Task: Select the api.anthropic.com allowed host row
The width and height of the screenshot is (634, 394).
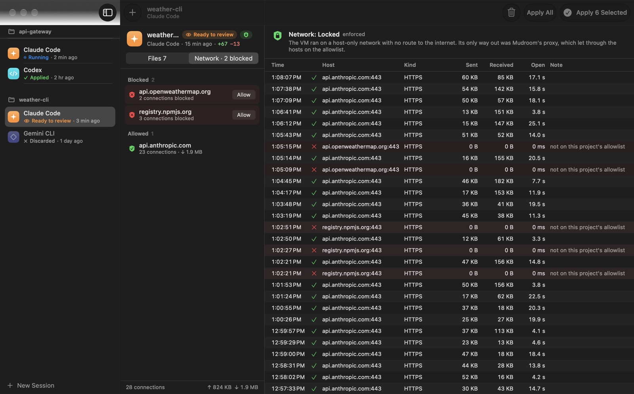Action: click(x=192, y=149)
